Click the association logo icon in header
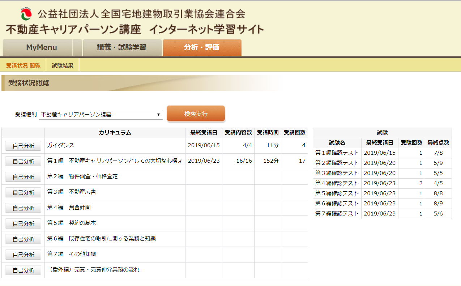 pos(26,14)
